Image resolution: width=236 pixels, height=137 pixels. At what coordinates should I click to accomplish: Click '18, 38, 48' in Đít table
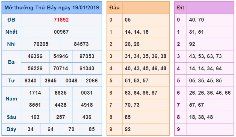(x=201, y=117)
